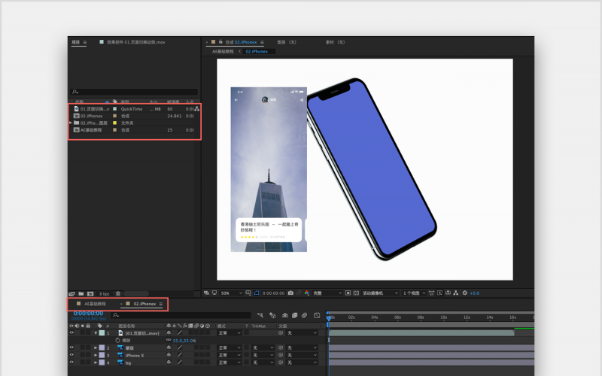Toggle the pixel aspect ratio correction icon
This screenshot has height=376, width=602.
point(431,293)
